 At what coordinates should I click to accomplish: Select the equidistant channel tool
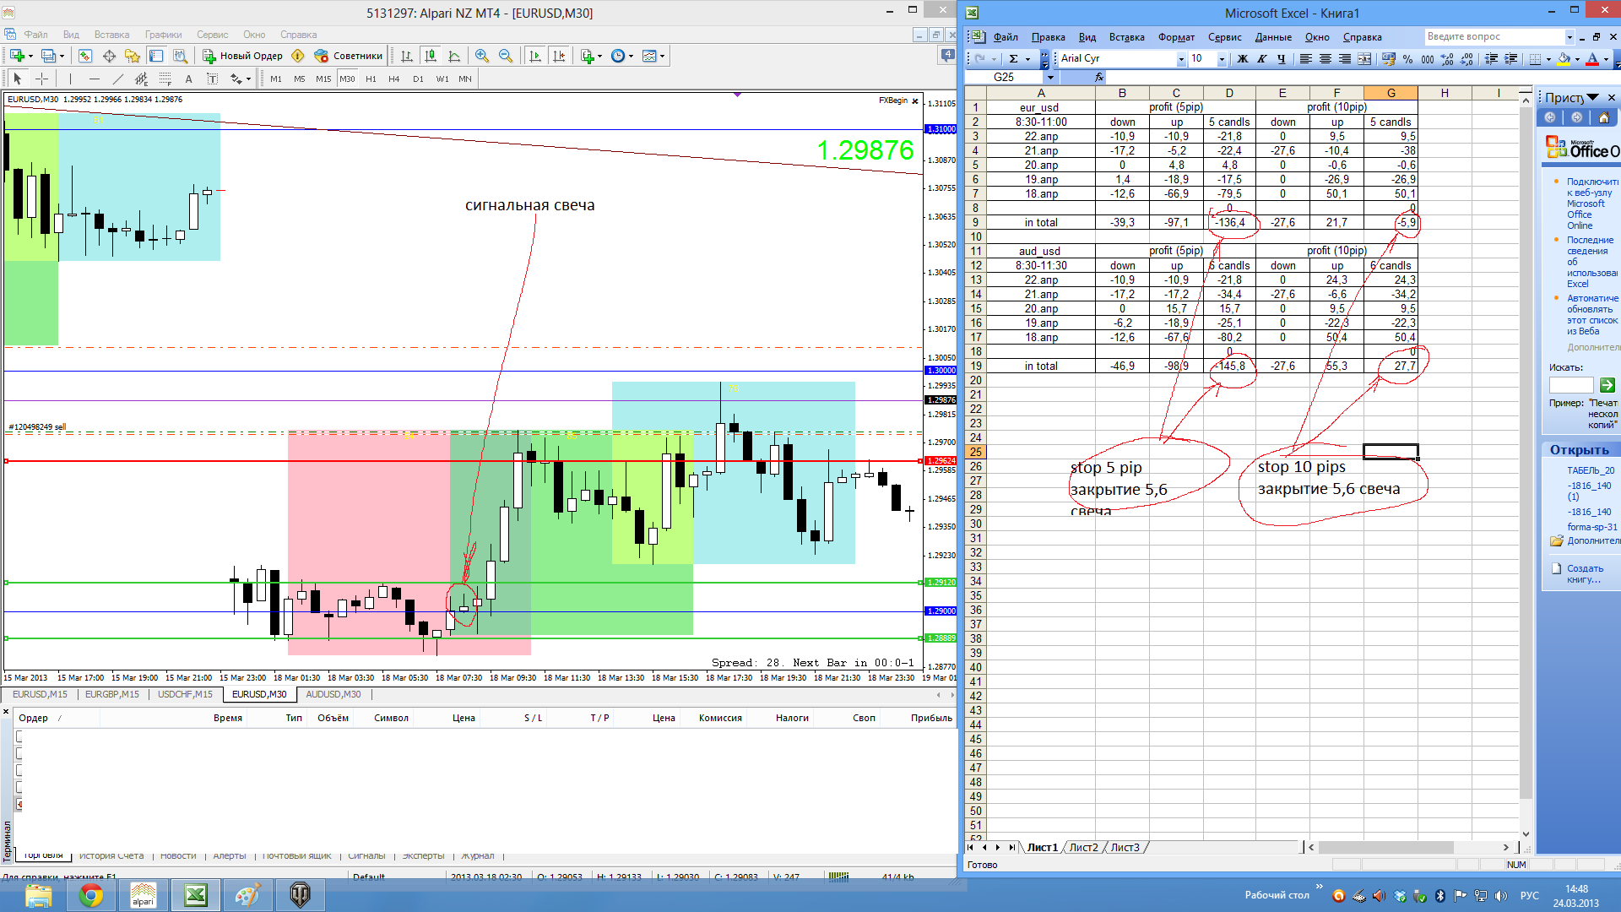(x=142, y=79)
